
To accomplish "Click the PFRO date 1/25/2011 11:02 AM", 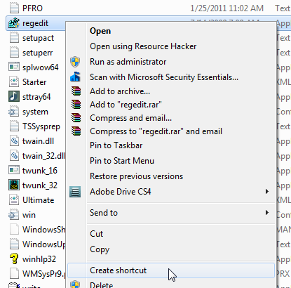I will point(226,8).
